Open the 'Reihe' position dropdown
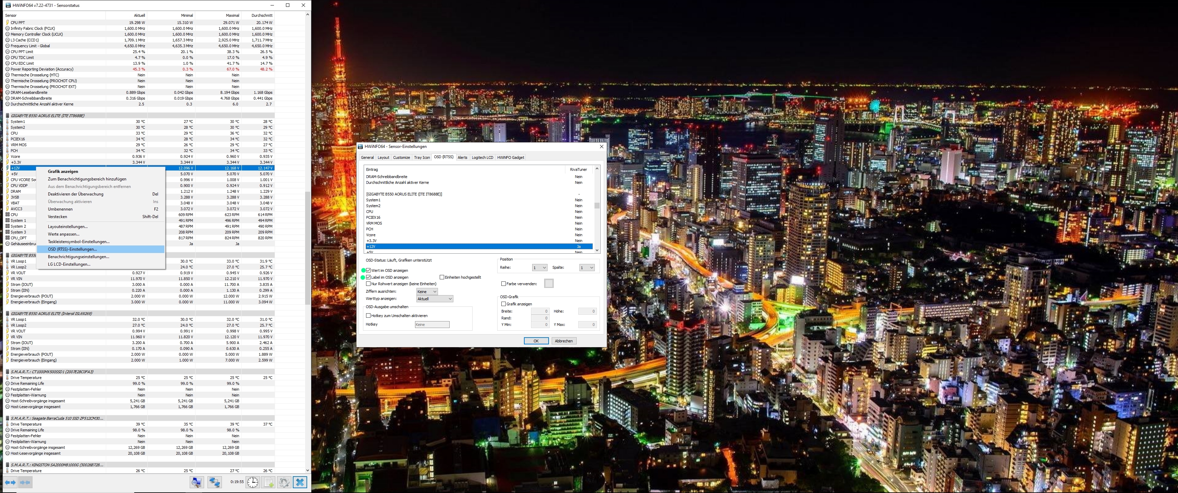1178x493 pixels. point(540,267)
